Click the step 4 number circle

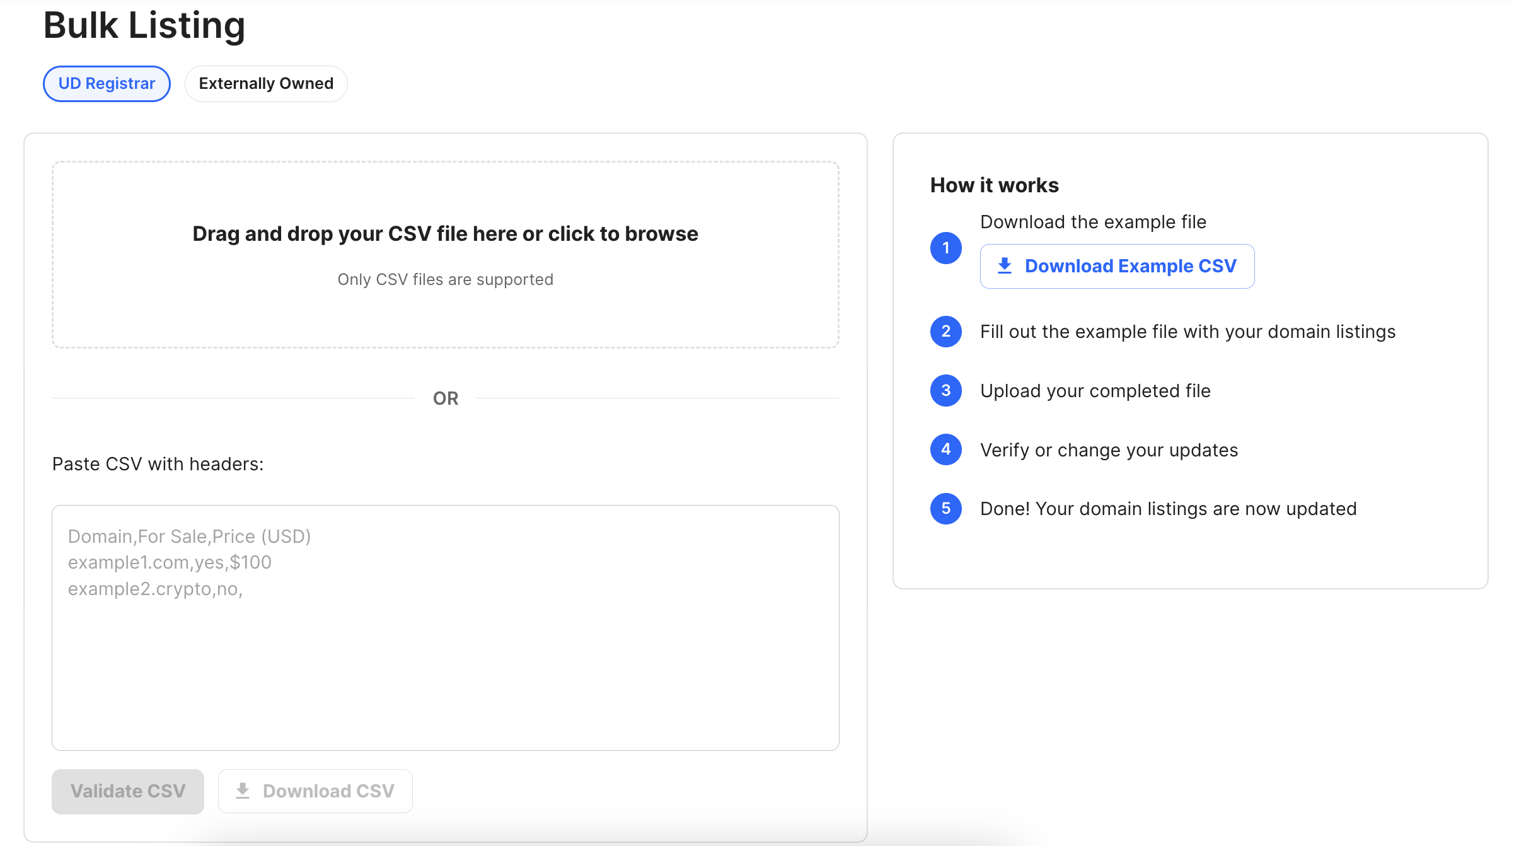point(945,449)
